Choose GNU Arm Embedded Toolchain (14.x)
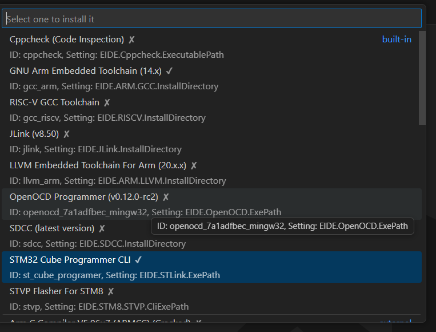This screenshot has width=436, height=332. pyautogui.click(x=211, y=78)
